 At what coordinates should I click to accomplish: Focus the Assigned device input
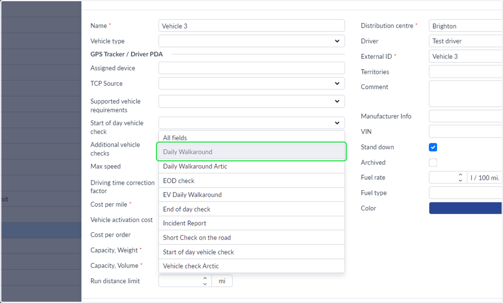(251, 68)
